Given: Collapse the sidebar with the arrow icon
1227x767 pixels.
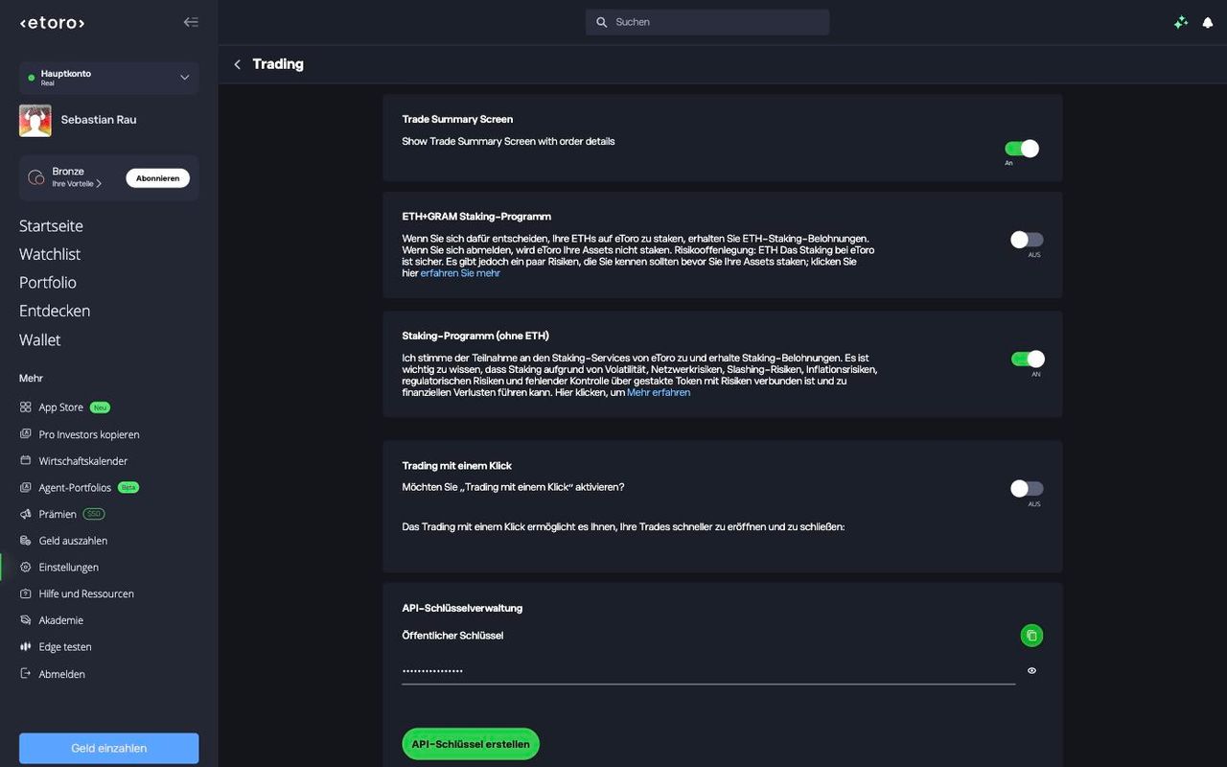Looking at the screenshot, I should 191,22.
